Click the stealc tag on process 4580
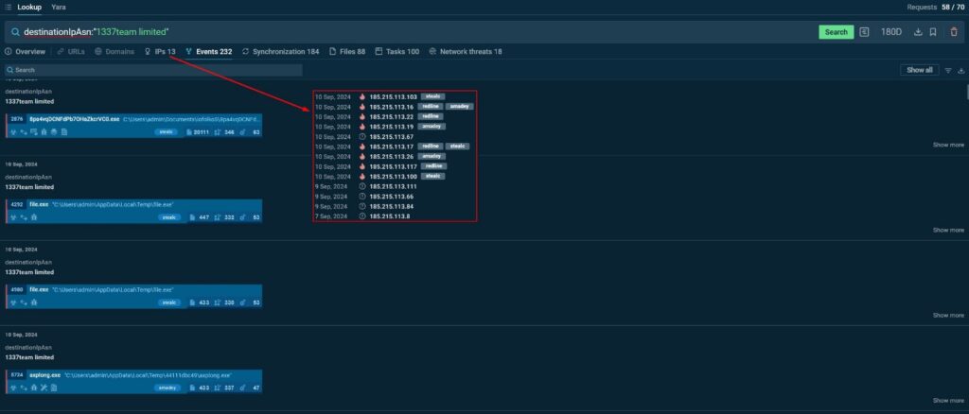Image resolution: width=969 pixels, height=414 pixels. tap(169, 302)
